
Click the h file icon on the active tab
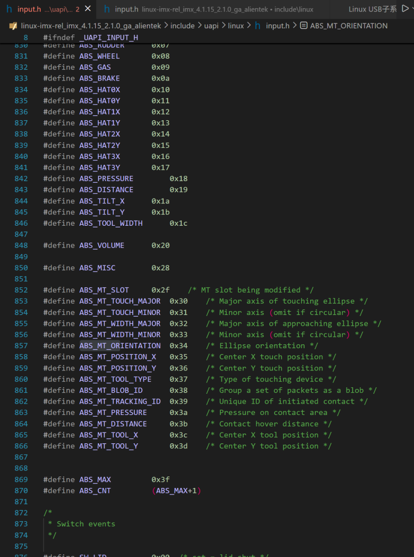click(10, 9)
